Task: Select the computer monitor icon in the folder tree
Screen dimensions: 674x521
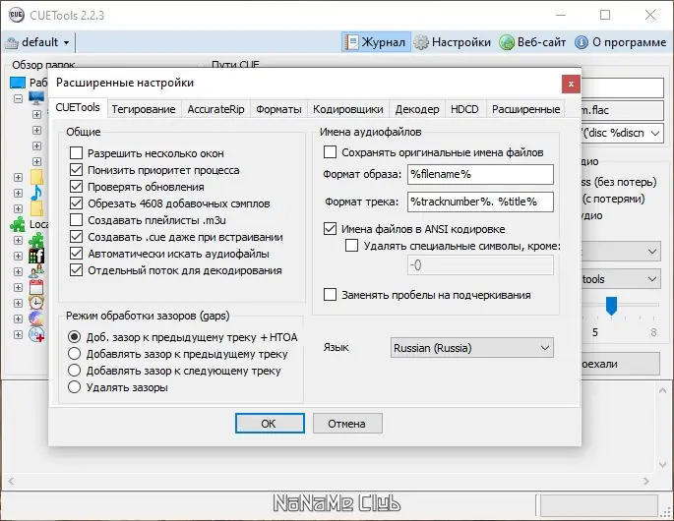Action: pyautogui.click(x=36, y=98)
